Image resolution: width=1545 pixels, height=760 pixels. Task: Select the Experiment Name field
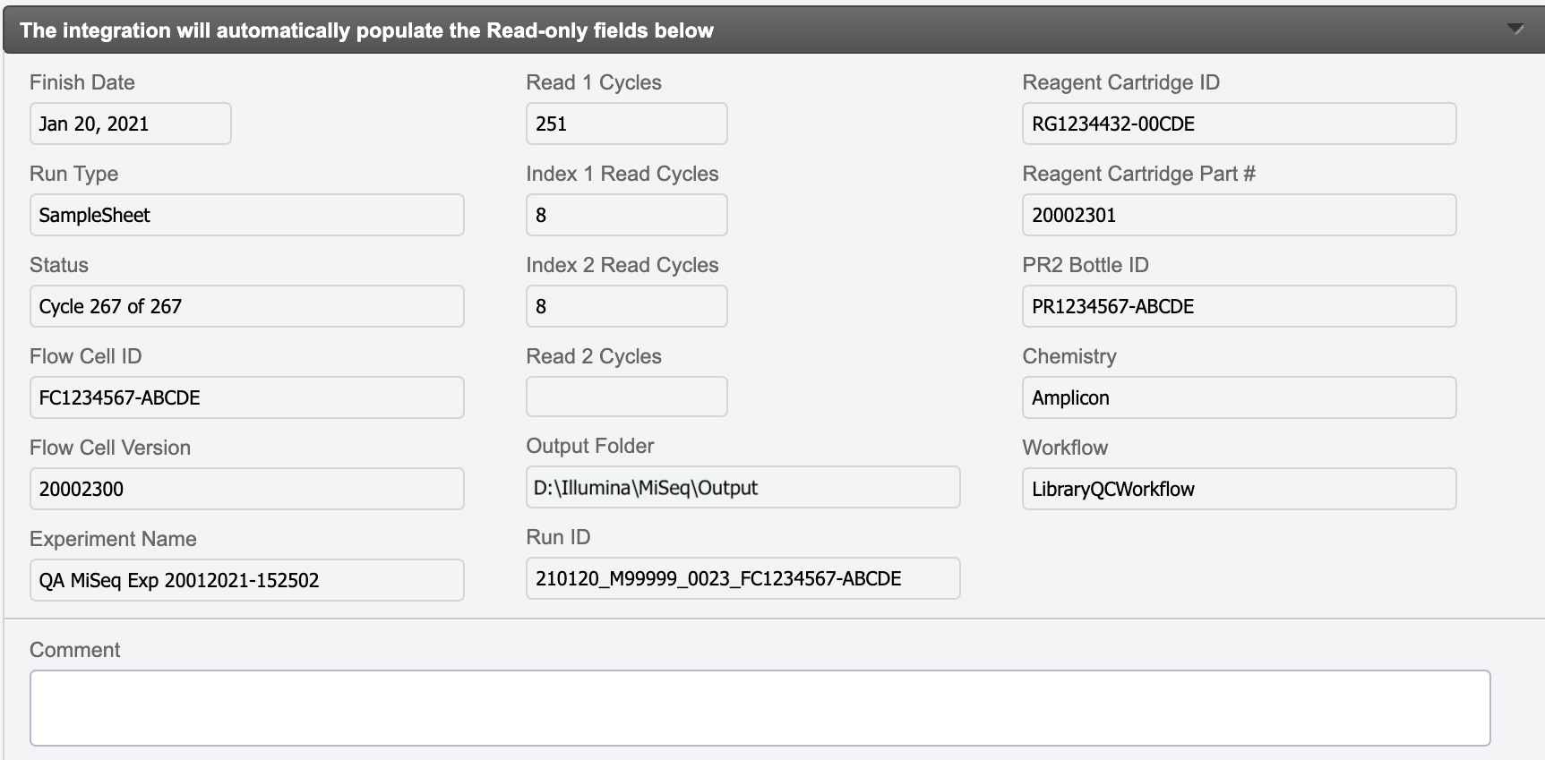coord(246,580)
